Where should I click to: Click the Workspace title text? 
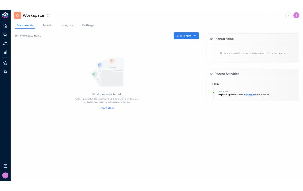tap(33, 15)
